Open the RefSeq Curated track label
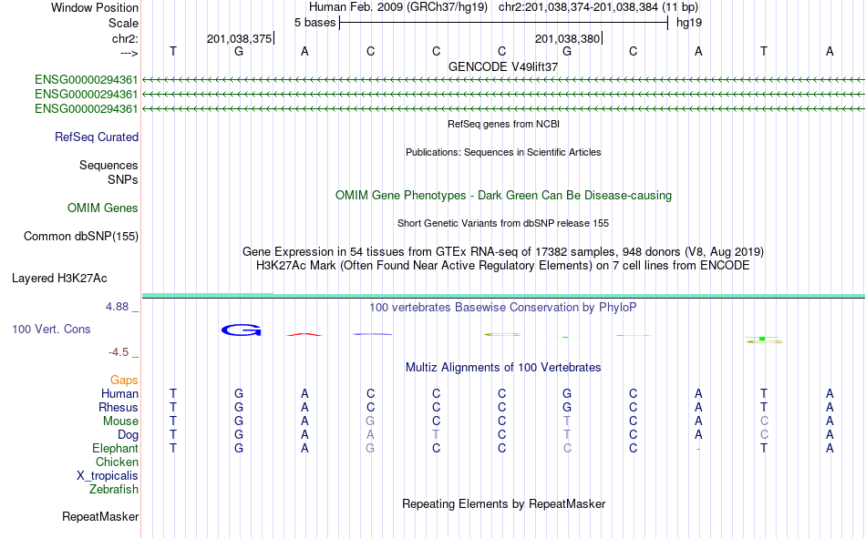866x538 pixels. 97,137
